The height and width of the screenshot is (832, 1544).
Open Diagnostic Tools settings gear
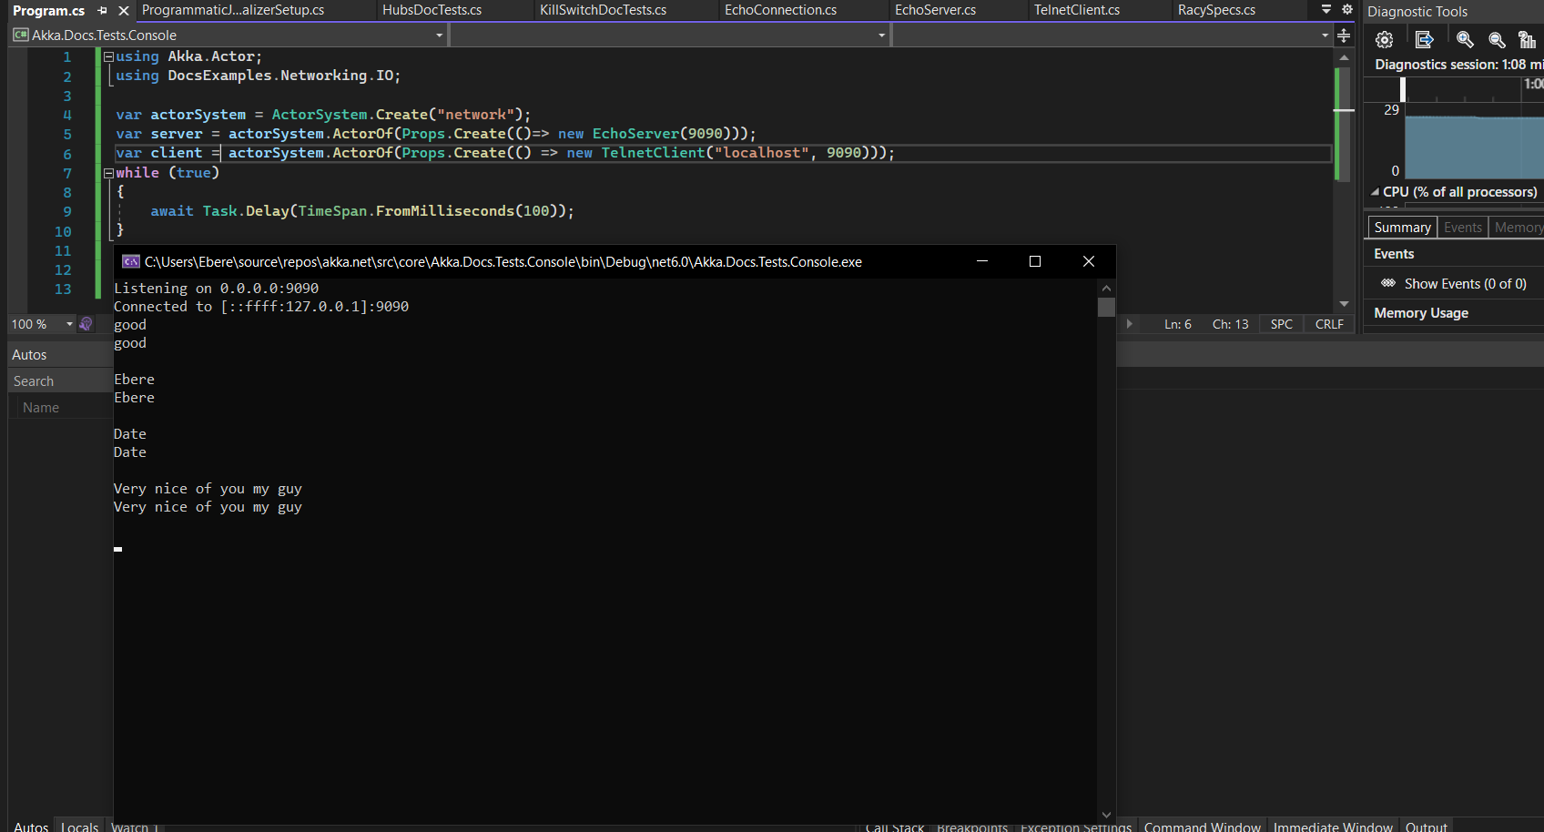coord(1385,40)
